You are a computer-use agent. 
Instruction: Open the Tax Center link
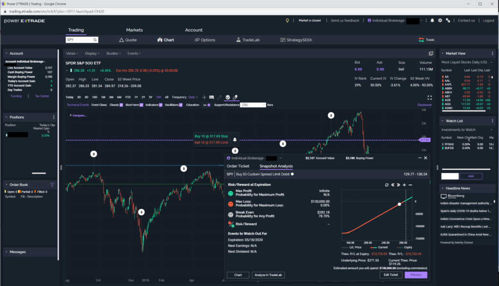pyautogui.click(x=42, y=96)
